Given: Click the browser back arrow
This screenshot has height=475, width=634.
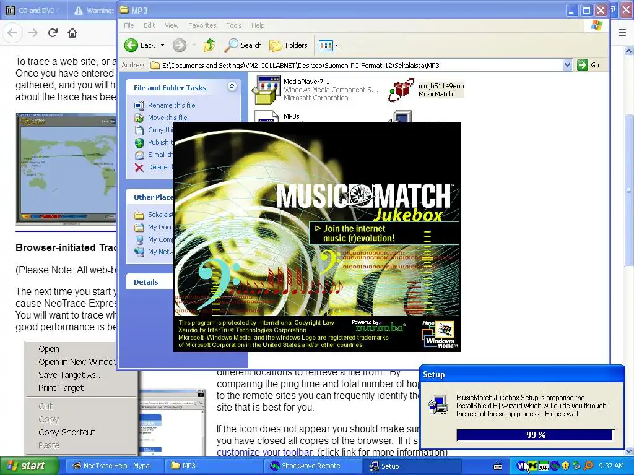Looking at the screenshot, I should (x=12, y=33).
